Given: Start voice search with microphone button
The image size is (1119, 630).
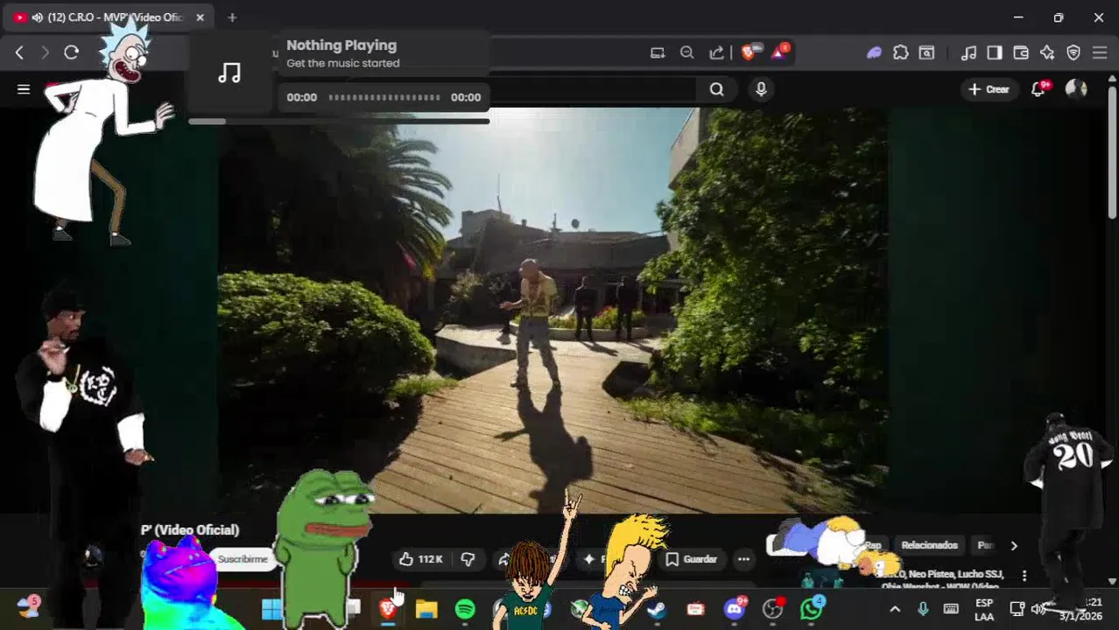Looking at the screenshot, I should [x=761, y=89].
